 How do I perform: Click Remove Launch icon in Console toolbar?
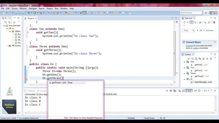pyautogui.click(x=171, y=91)
